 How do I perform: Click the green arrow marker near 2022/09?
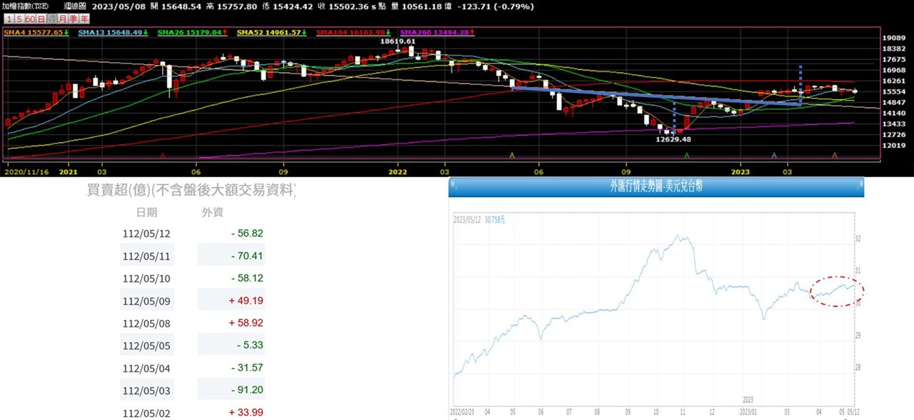coord(687,154)
